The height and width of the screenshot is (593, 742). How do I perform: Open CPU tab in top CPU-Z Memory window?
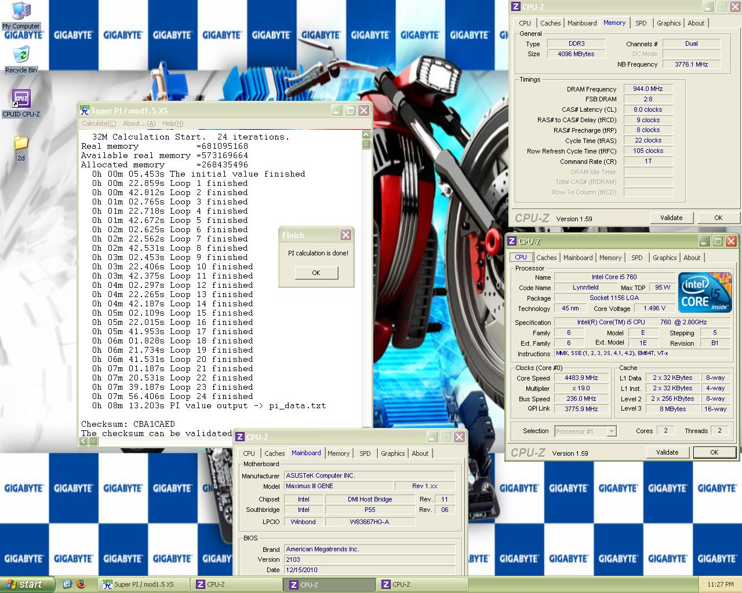525,23
